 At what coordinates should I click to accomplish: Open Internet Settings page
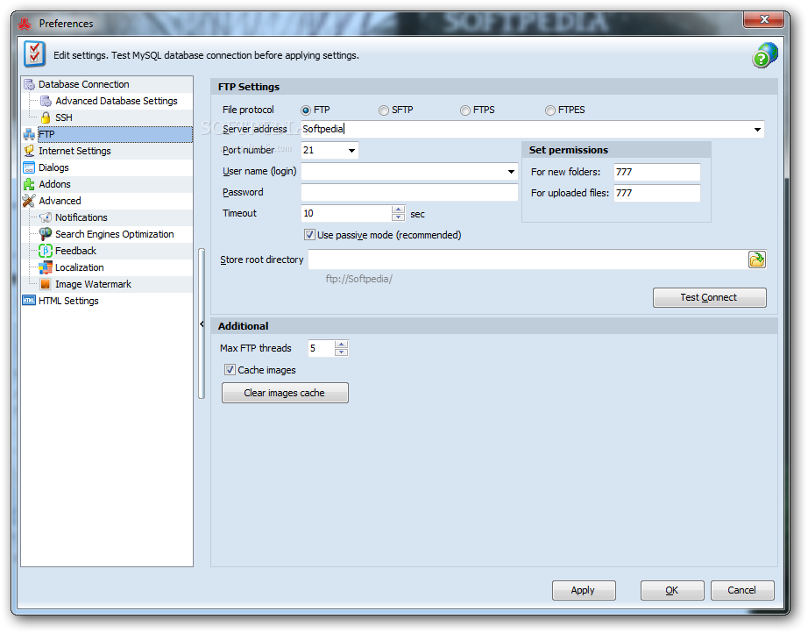tap(74, 151)
